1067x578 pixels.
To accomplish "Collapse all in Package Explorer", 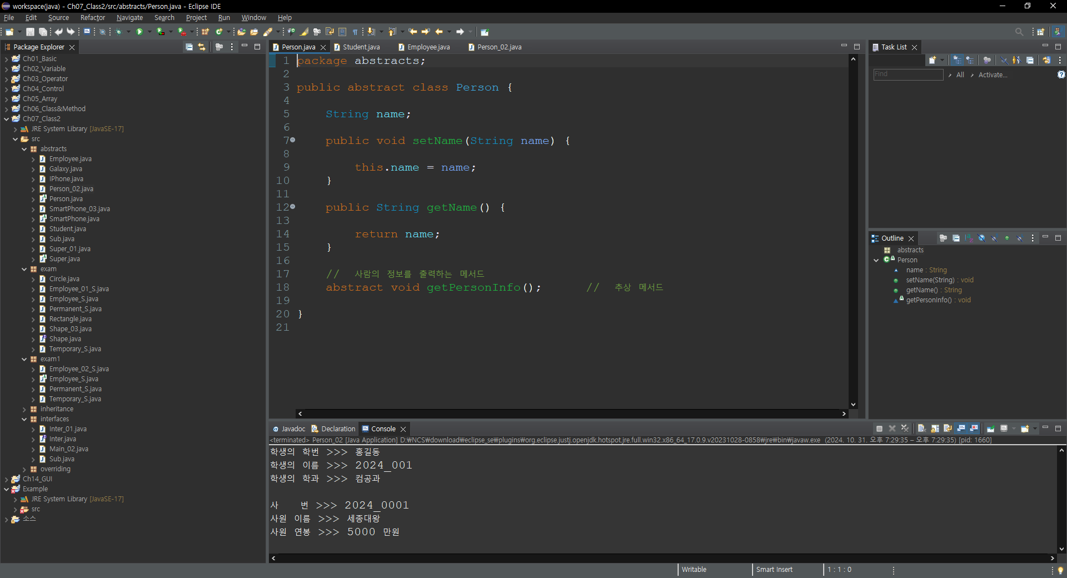I will 189,47.
